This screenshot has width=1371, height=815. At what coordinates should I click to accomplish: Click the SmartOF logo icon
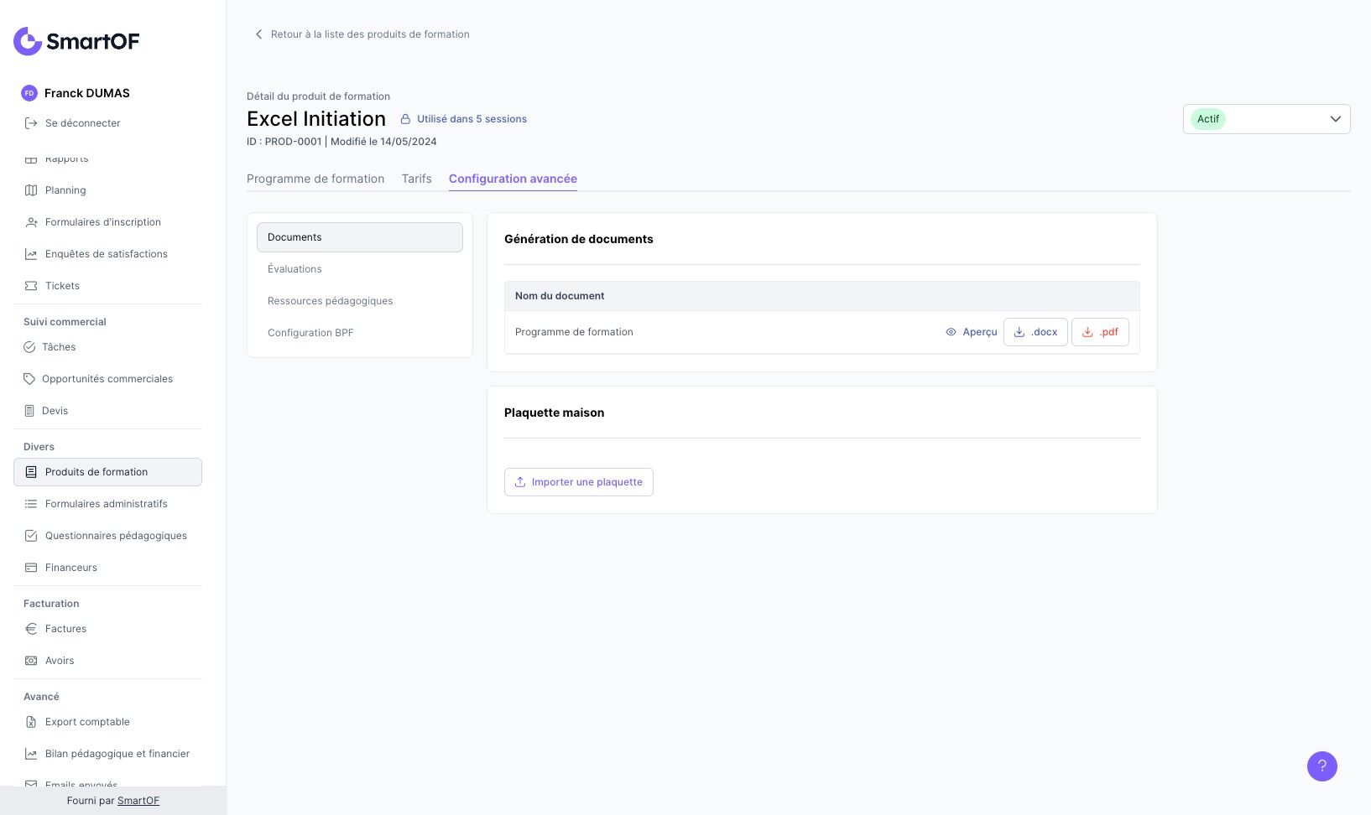(28, 41)
